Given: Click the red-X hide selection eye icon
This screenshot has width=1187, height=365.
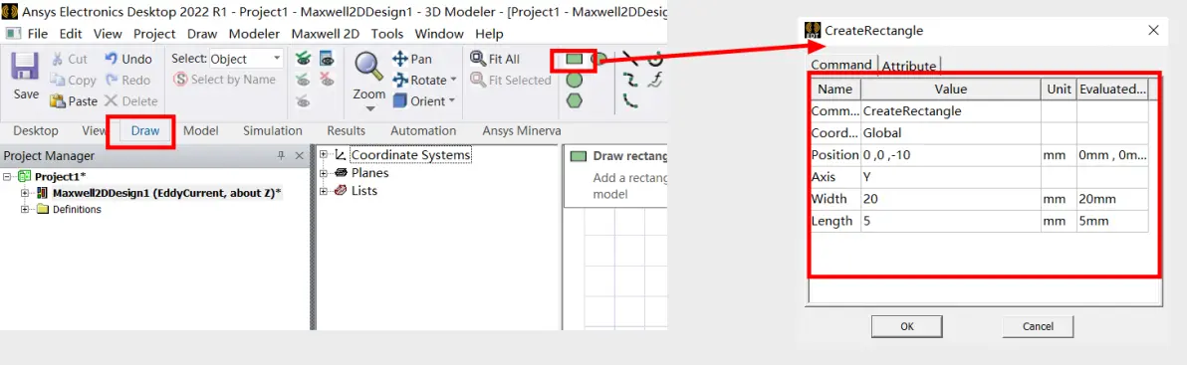Looking at the screenshot, I should [x=327, y=79].
